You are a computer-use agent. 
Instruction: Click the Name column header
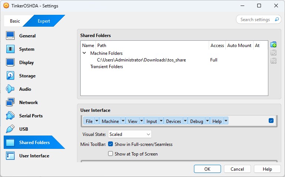coord(88,45)
